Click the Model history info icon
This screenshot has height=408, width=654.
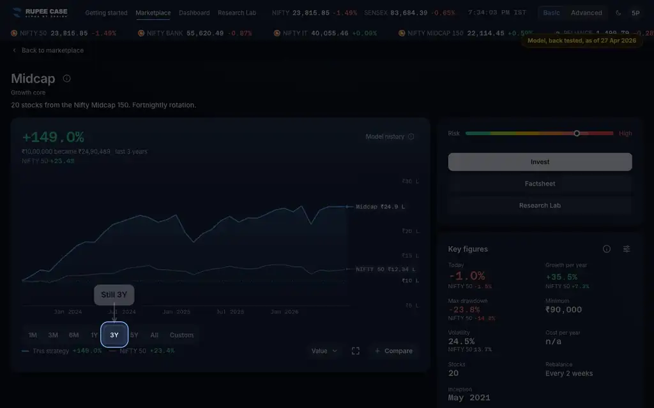click(411, 136)
